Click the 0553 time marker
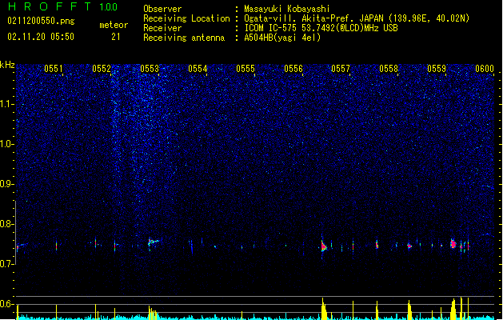The image size is (503, 320). (x=150, y=69)
